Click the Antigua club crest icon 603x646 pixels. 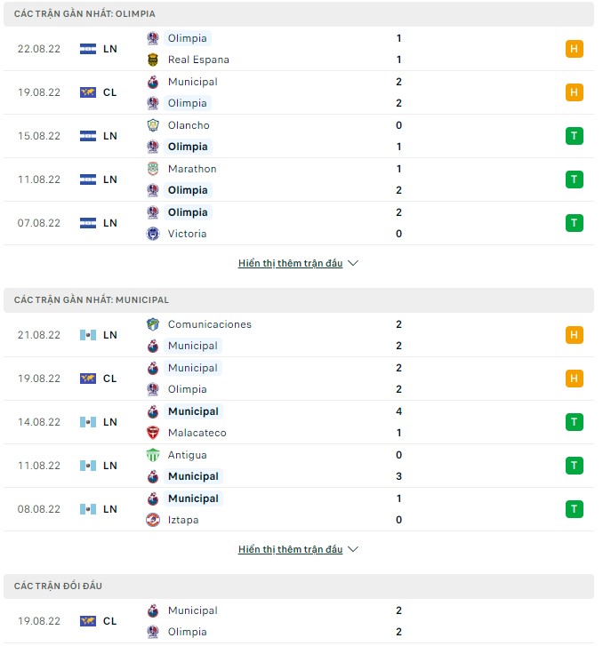tap(153, 455)
